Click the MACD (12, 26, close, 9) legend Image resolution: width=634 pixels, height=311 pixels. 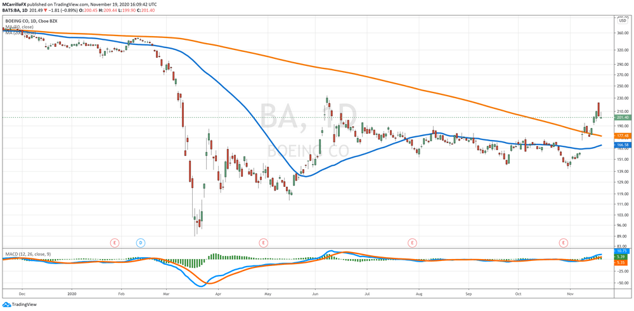(29, 254)
